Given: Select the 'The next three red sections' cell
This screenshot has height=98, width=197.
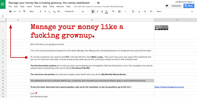Looking at the screenshot, I should tap(92, 75).
